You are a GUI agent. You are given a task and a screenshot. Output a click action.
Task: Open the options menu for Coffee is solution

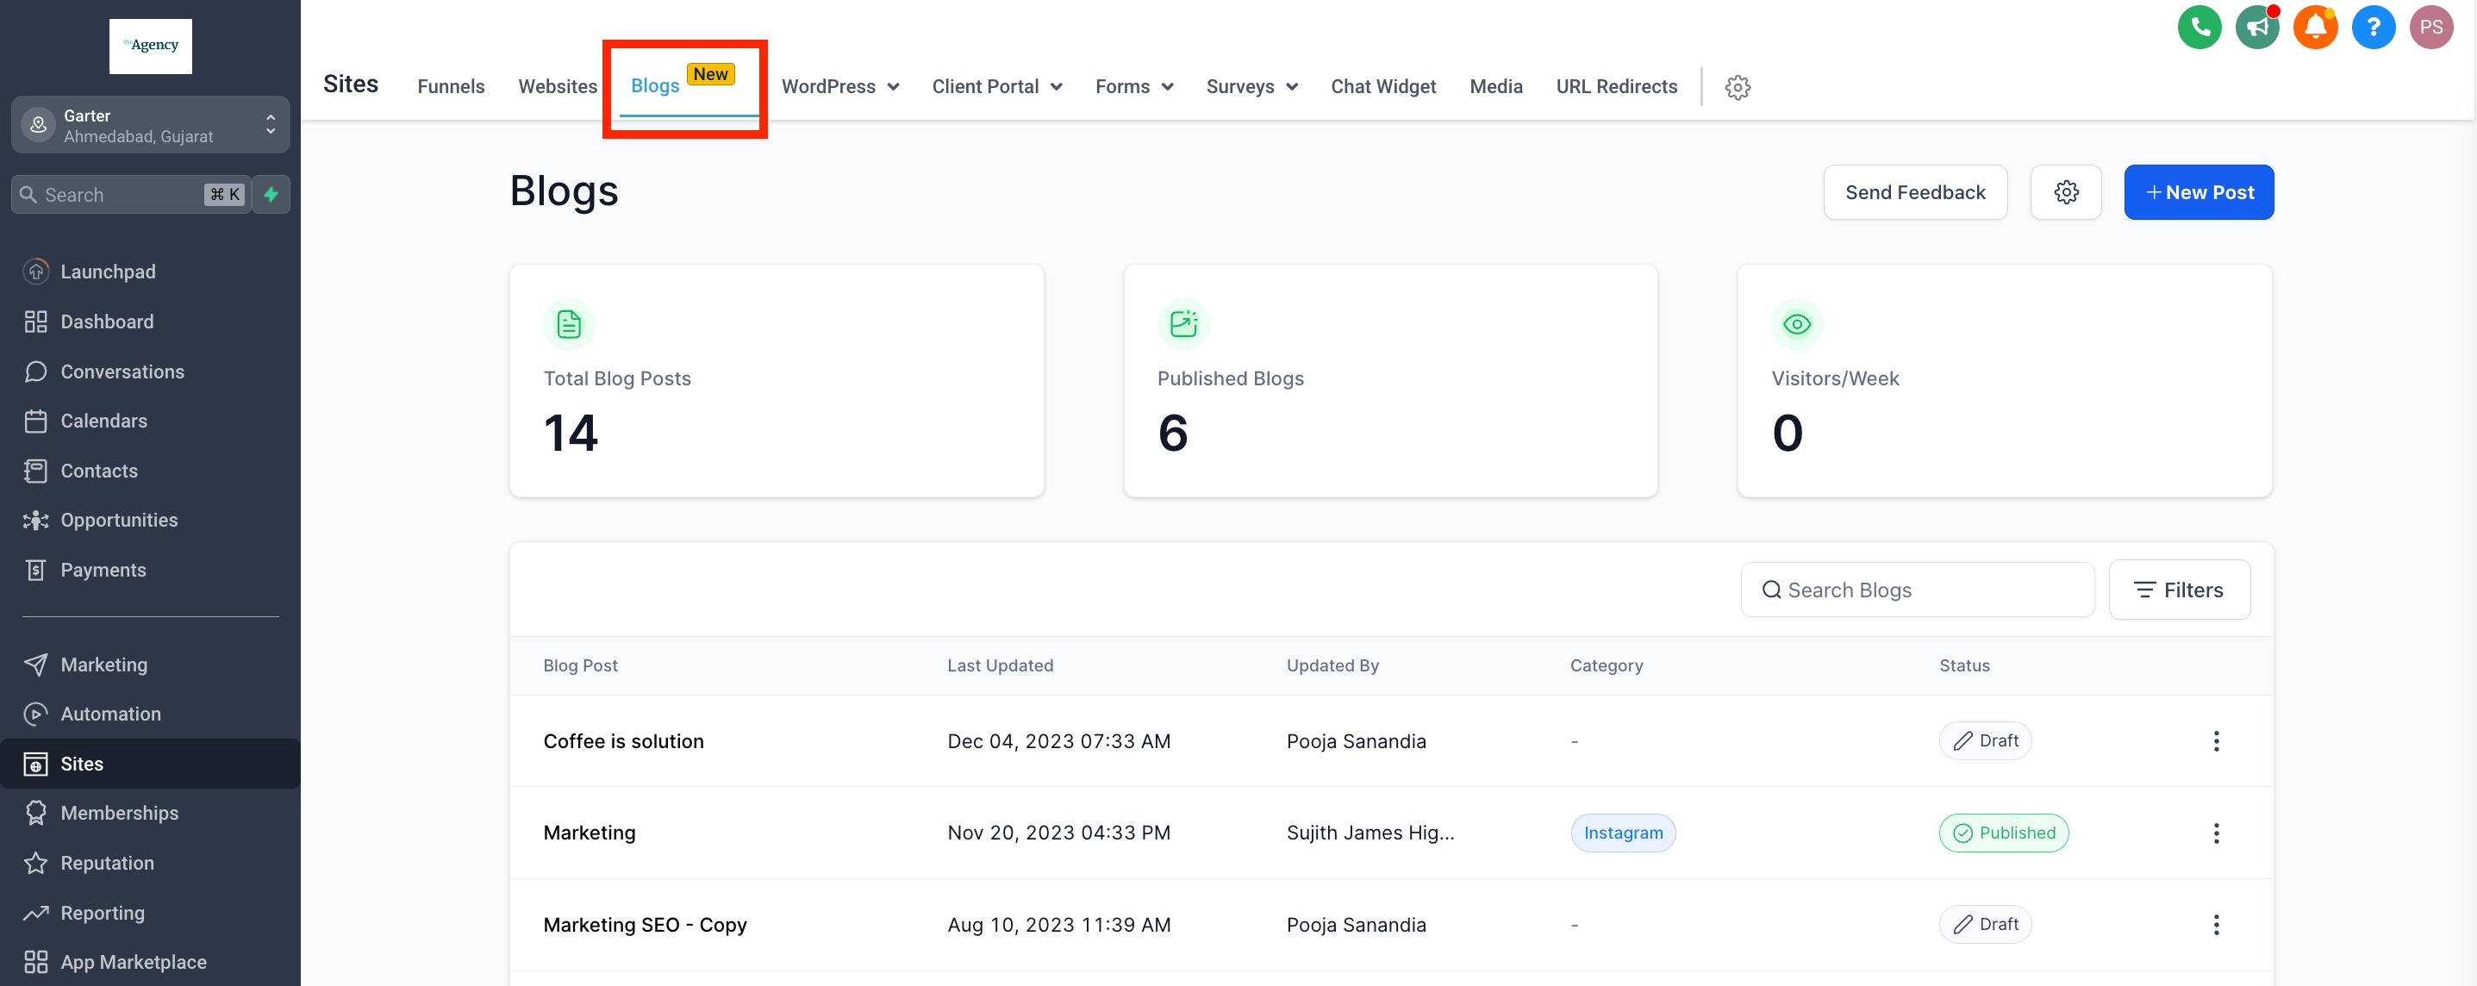pyautogui.click(x=2216, y=740)
